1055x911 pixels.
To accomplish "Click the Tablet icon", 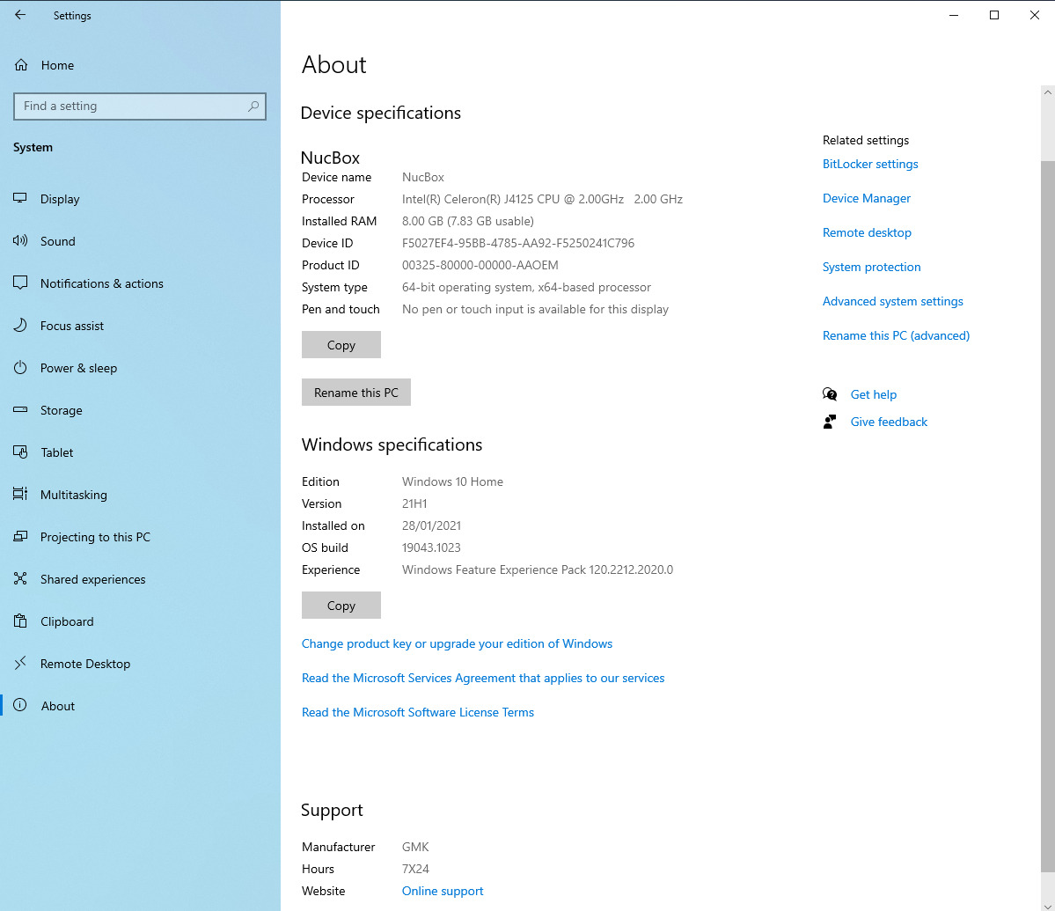I will (x=20, y=452).
